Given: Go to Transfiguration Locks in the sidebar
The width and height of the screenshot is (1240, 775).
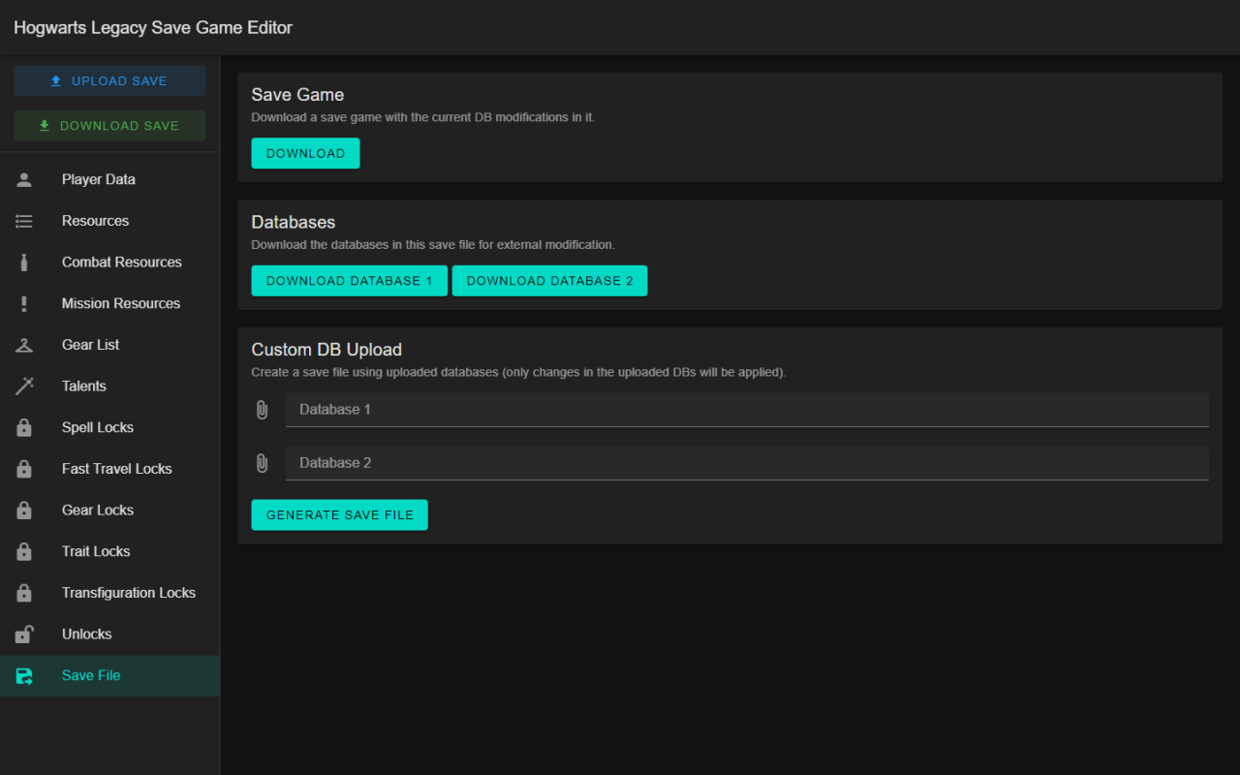Looking at the screenshot, I should pos(128,593).
